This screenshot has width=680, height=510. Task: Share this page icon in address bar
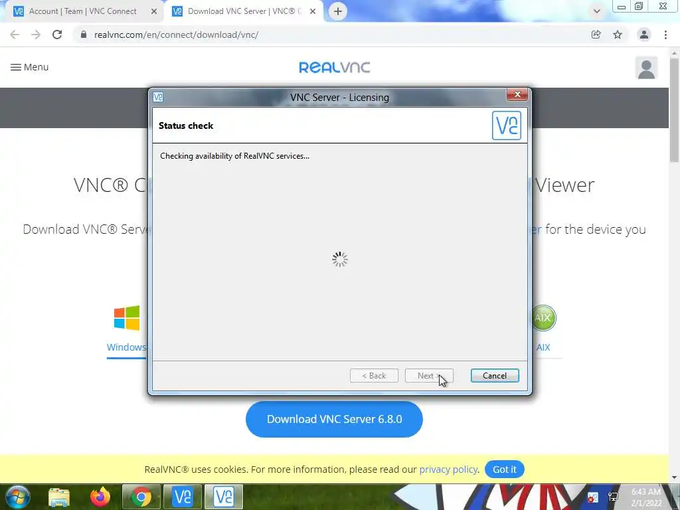pos(596,35)
